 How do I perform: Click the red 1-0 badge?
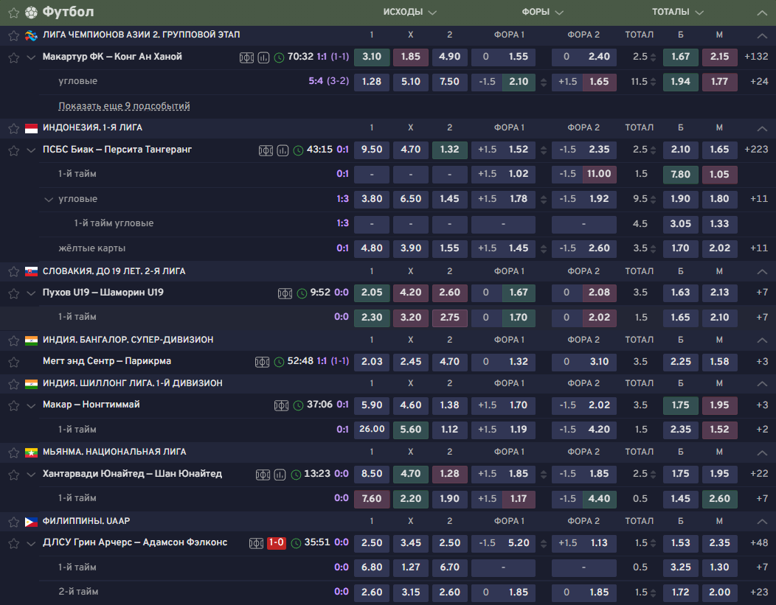(277, 543)
